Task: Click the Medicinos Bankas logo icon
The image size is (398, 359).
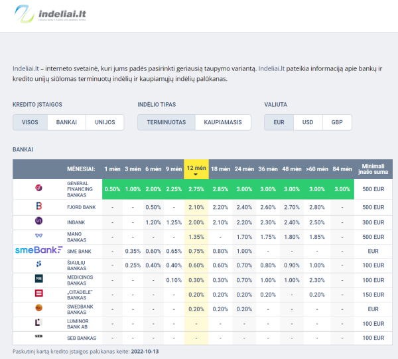Action: [x=38, y=279]
